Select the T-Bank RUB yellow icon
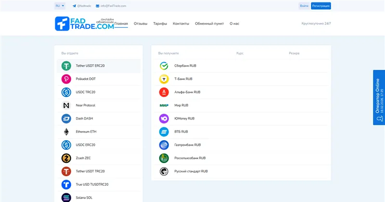Image resolution: width=385 pixels, height=202 pixels. [x=164, y=79]
